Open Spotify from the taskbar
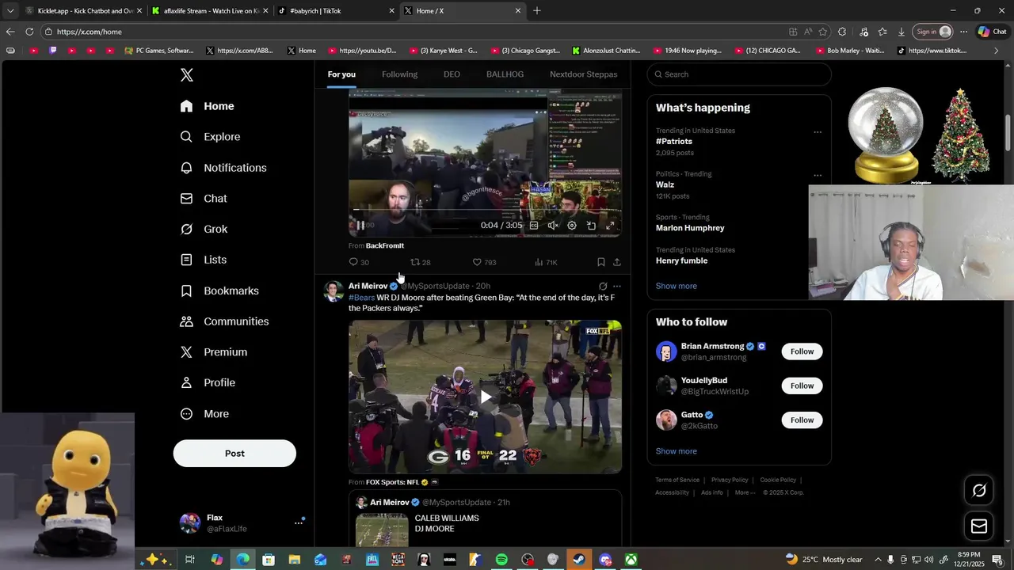The width and height of the screenshot is (1014, 570). [501, 560]
